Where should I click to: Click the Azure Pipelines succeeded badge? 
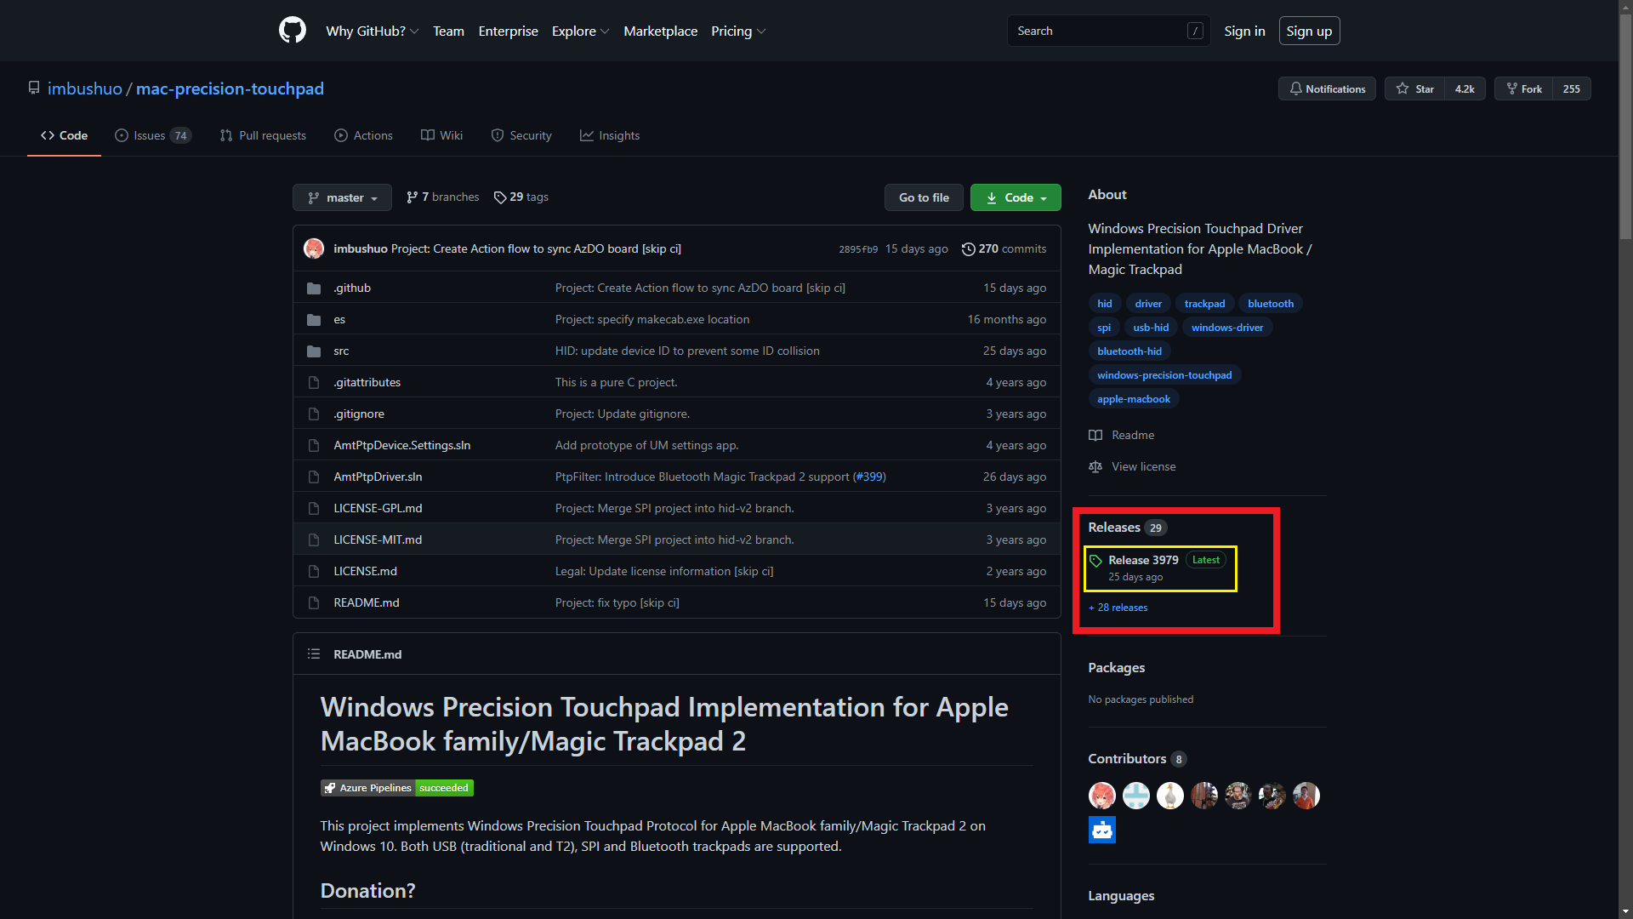(396, 788)
